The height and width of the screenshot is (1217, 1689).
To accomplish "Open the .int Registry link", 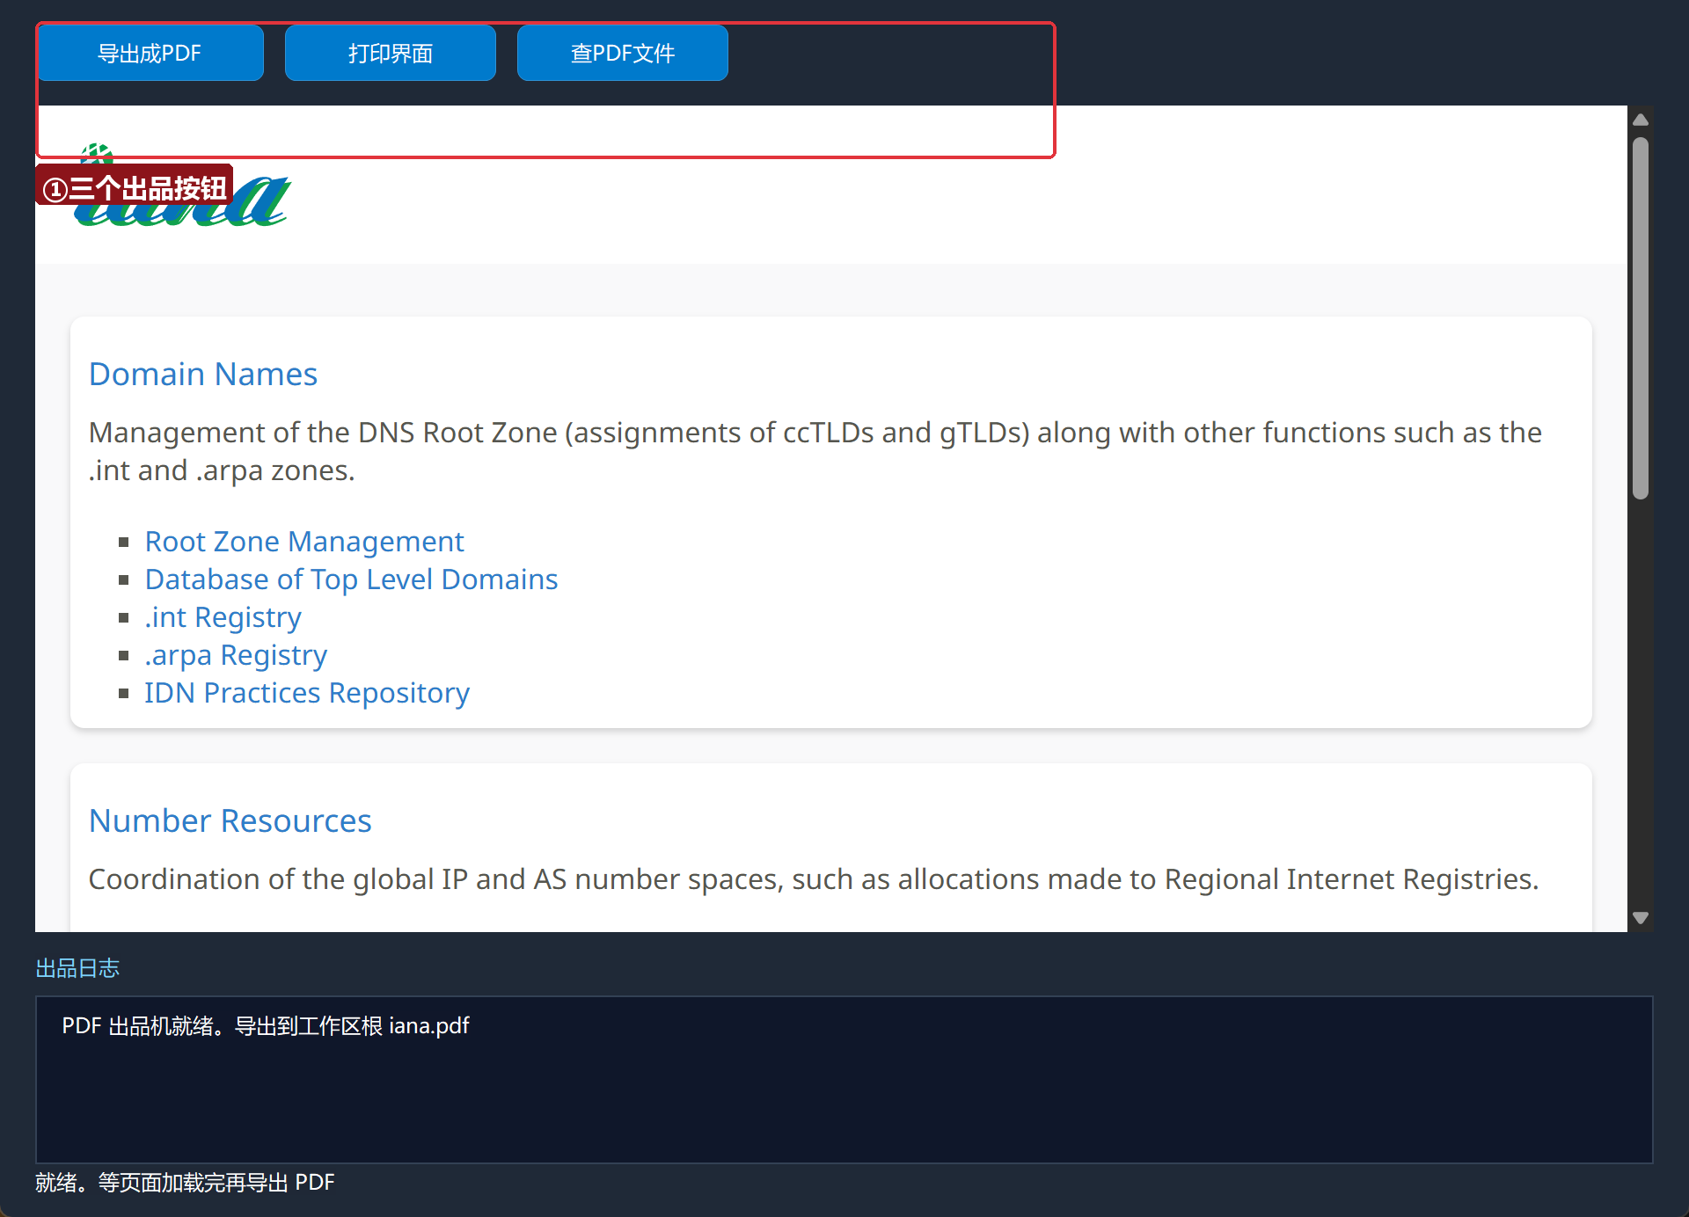I will [x=223, y=617].
